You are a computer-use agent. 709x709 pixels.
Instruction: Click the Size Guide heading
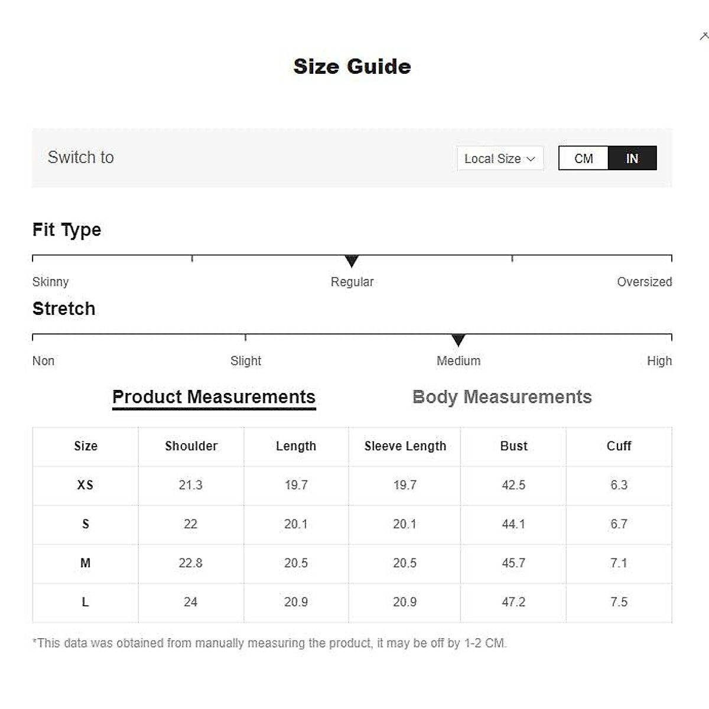[x=352, y=66]
